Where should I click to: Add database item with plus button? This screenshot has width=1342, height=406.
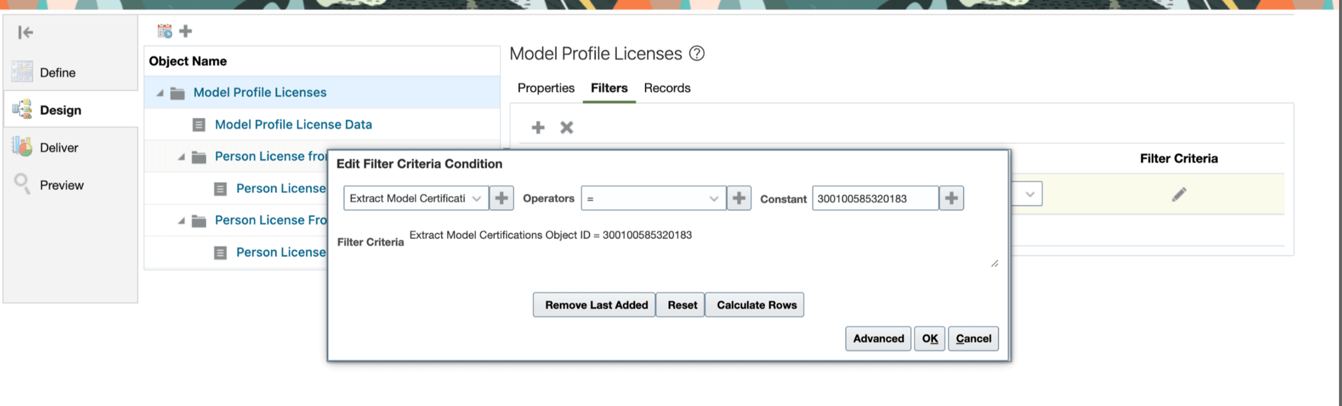point(501,198)
